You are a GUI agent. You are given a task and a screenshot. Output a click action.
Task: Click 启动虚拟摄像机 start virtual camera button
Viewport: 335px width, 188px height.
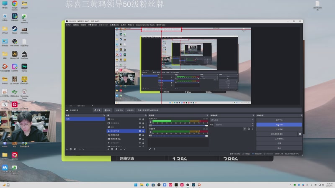(277, 134)
